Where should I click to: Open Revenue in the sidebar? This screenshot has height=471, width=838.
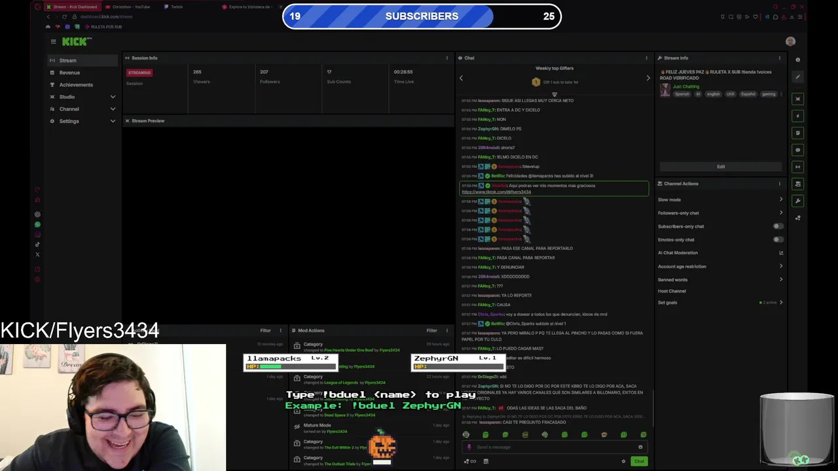[82, 73]
